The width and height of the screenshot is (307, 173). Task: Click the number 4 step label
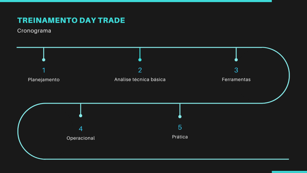[x=81, y=129]
